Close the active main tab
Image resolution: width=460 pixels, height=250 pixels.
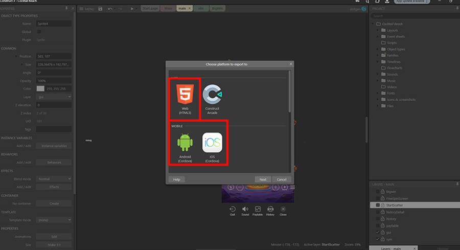pyautogui.click(x=190, y=8)
